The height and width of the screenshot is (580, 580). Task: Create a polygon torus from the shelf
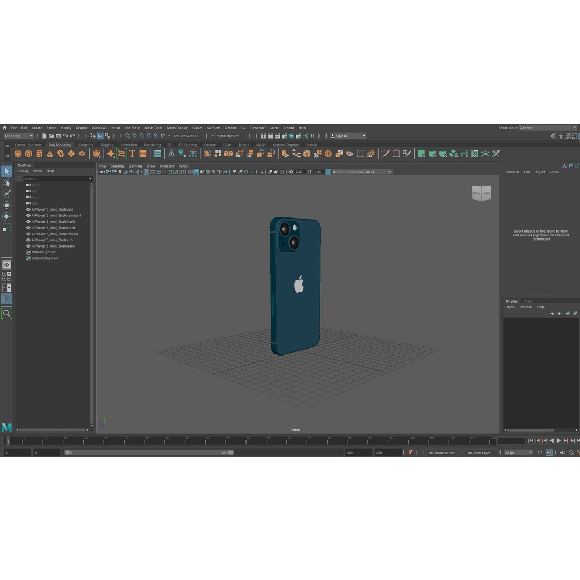61,154
